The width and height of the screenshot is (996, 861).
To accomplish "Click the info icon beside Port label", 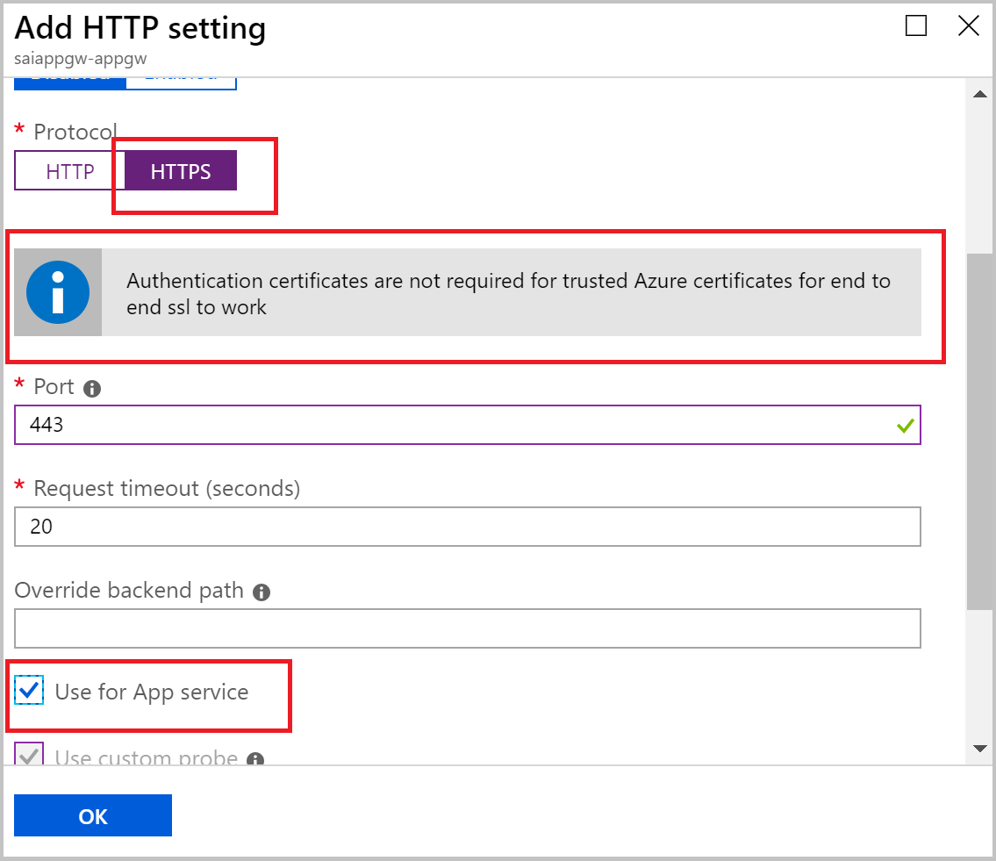I will coord(92,389).
